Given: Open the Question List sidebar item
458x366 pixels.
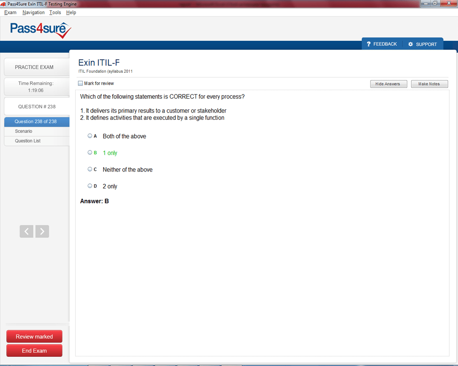Looking at the screenshot, I should click(37, 141).
